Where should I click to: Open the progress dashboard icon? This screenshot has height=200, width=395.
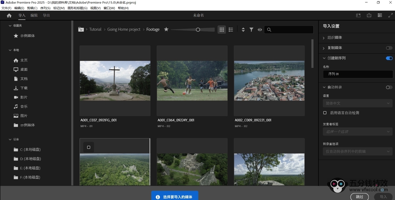coord(380,15)
